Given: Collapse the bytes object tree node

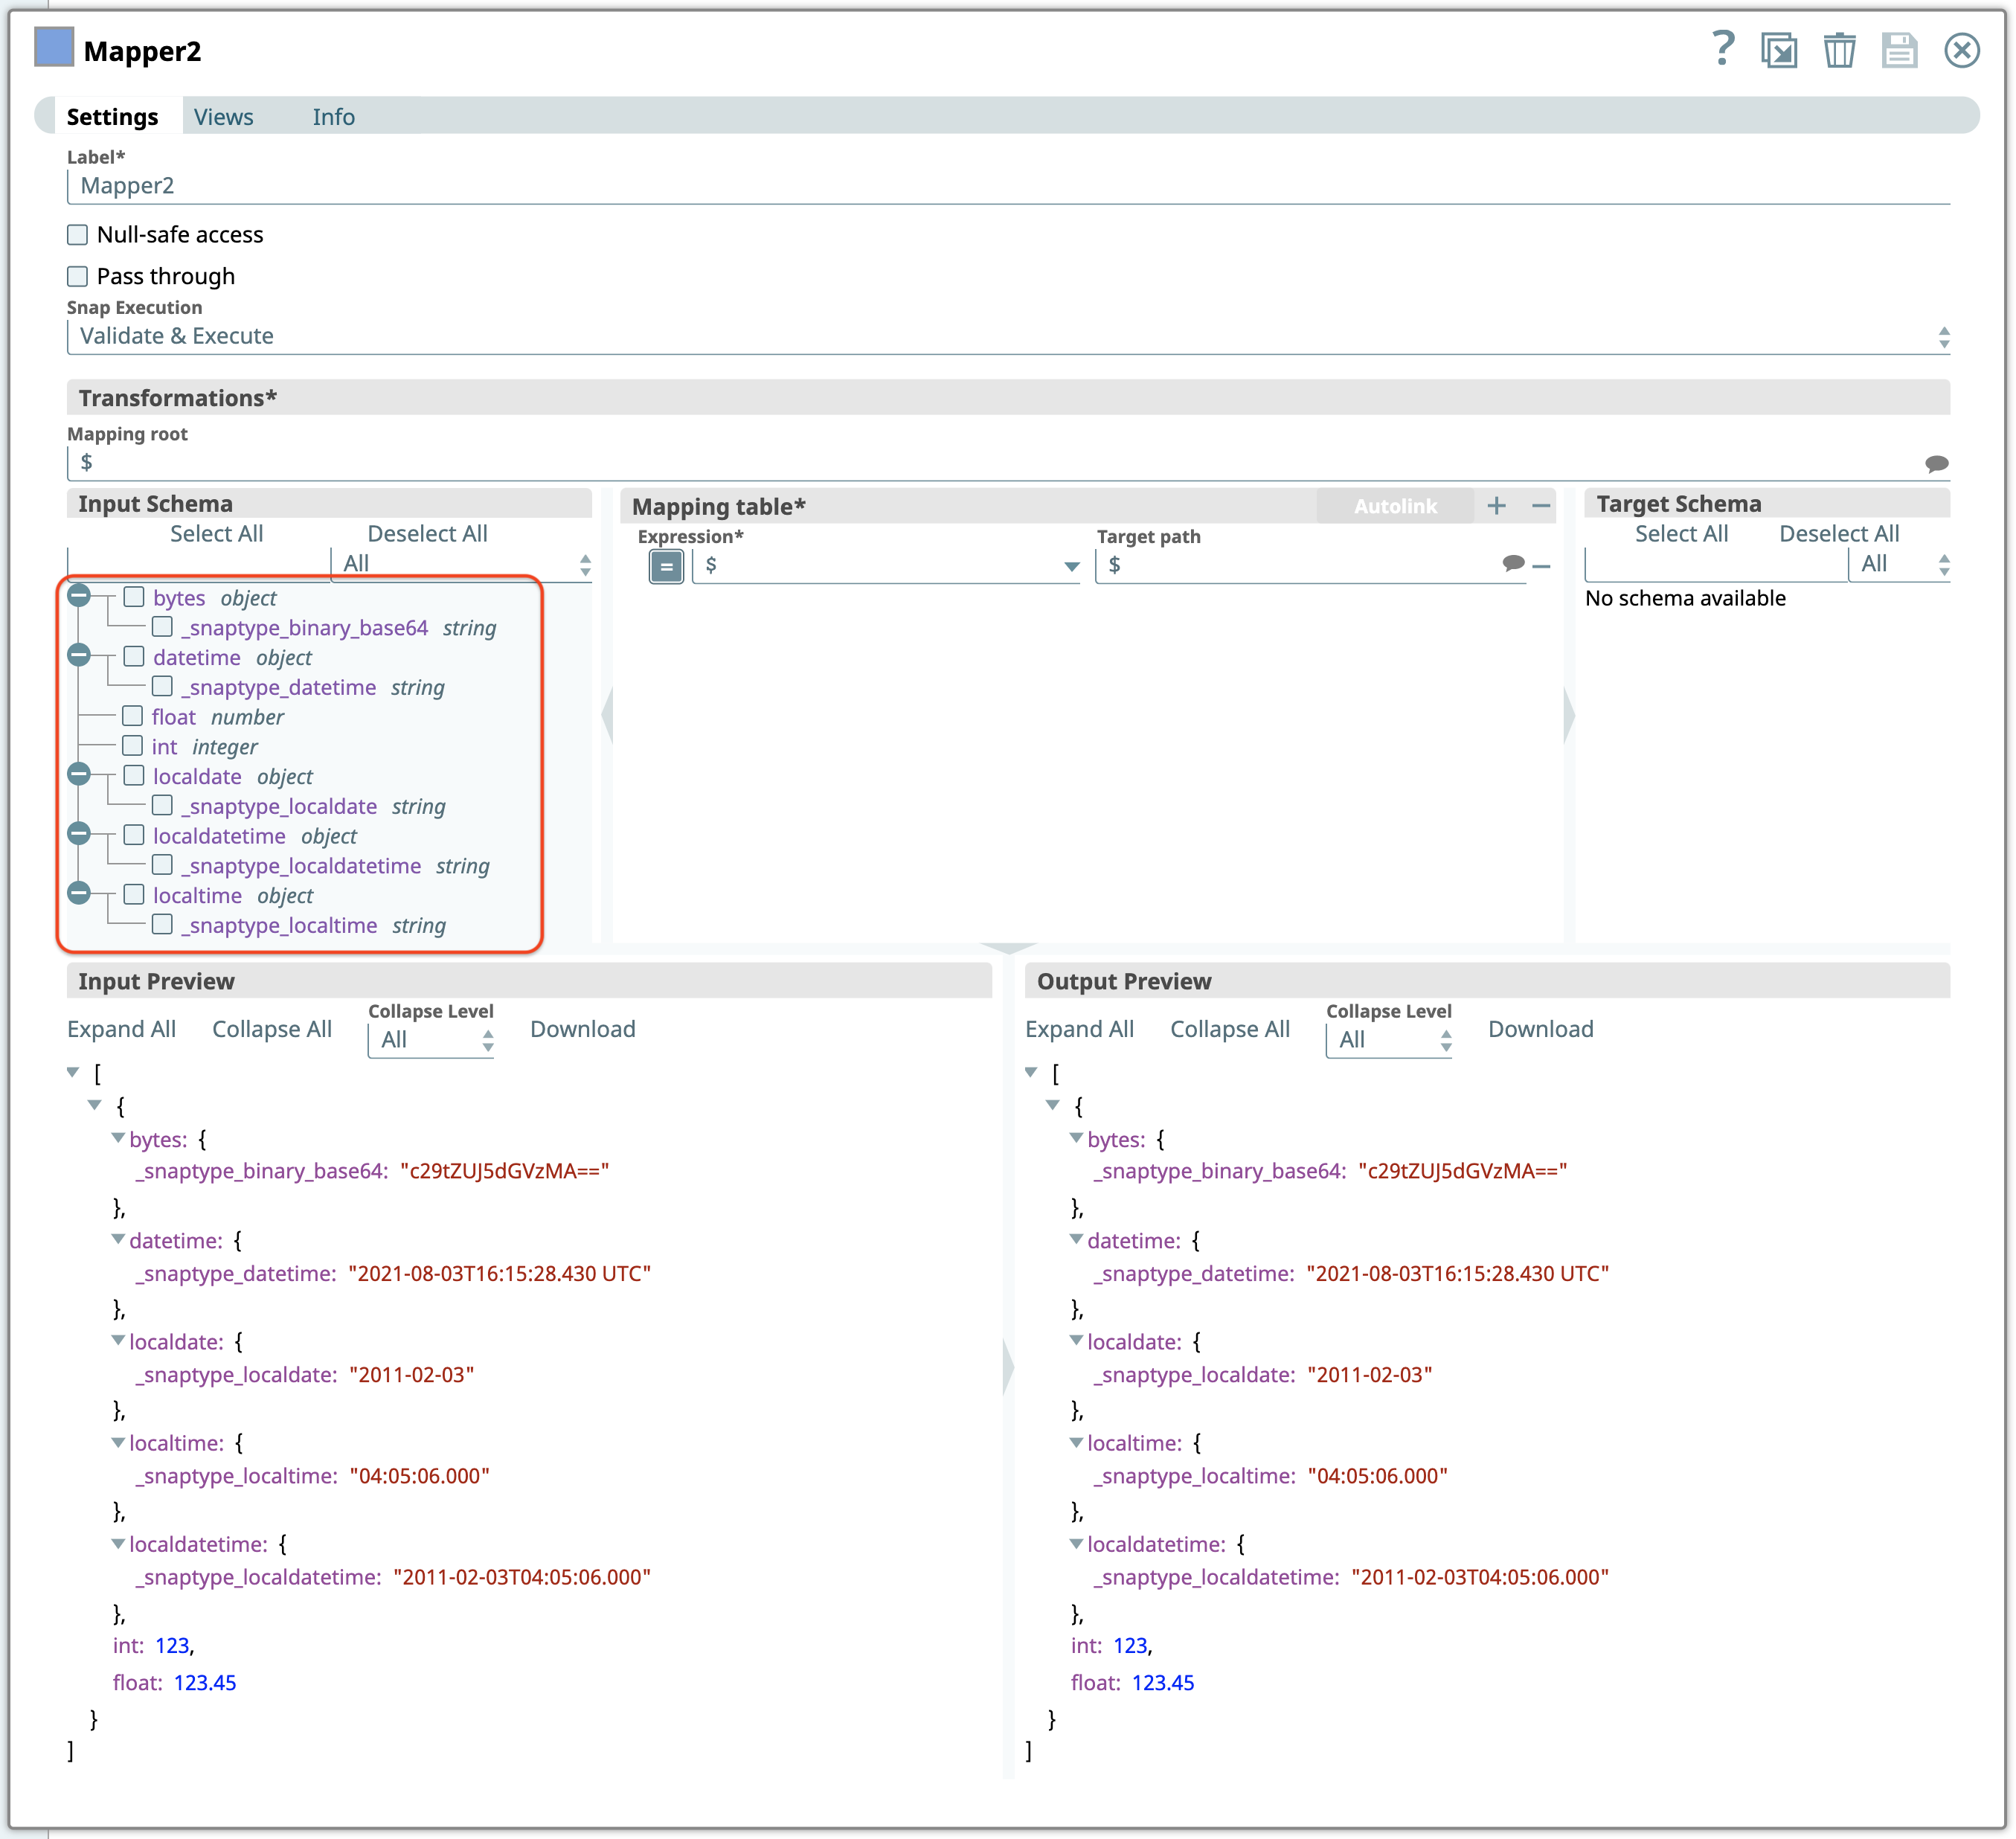Looking at the screenshot, I should point(79,596).
